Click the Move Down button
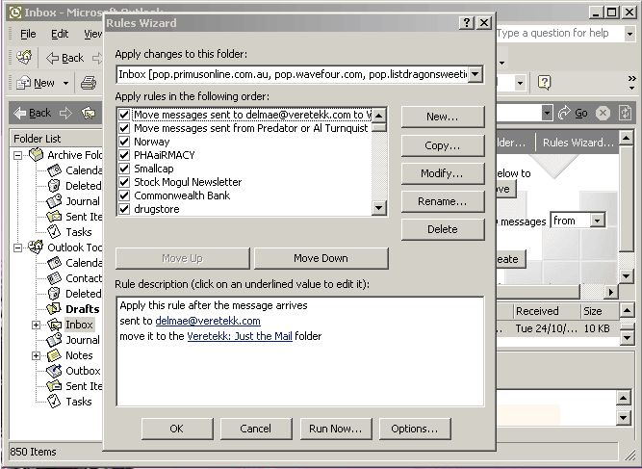 [321, 258]
